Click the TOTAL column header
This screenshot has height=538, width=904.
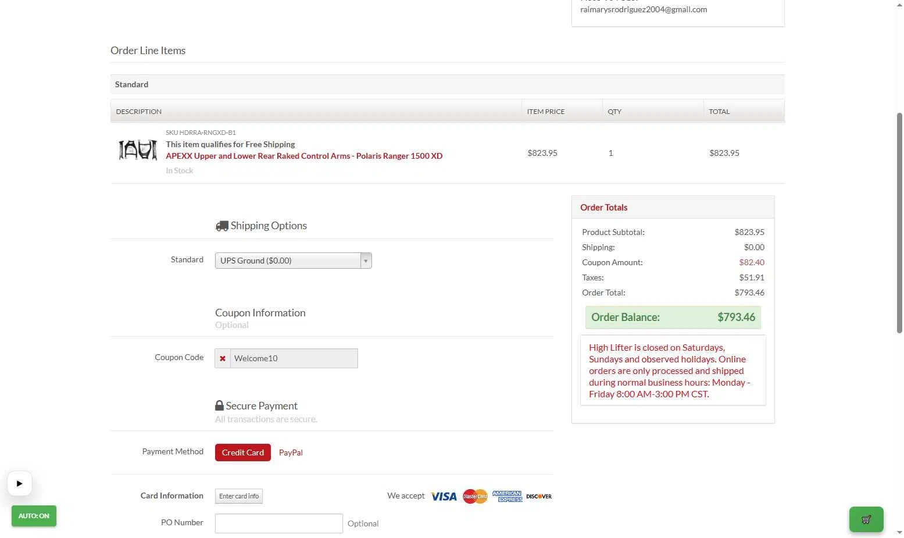(719, 111)
